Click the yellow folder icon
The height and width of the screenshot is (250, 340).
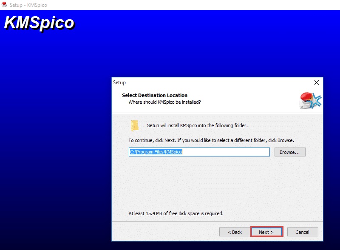pyautogui.click(x=135, y=125)
